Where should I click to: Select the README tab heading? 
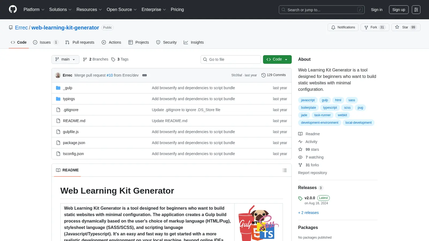coord(67,170)
